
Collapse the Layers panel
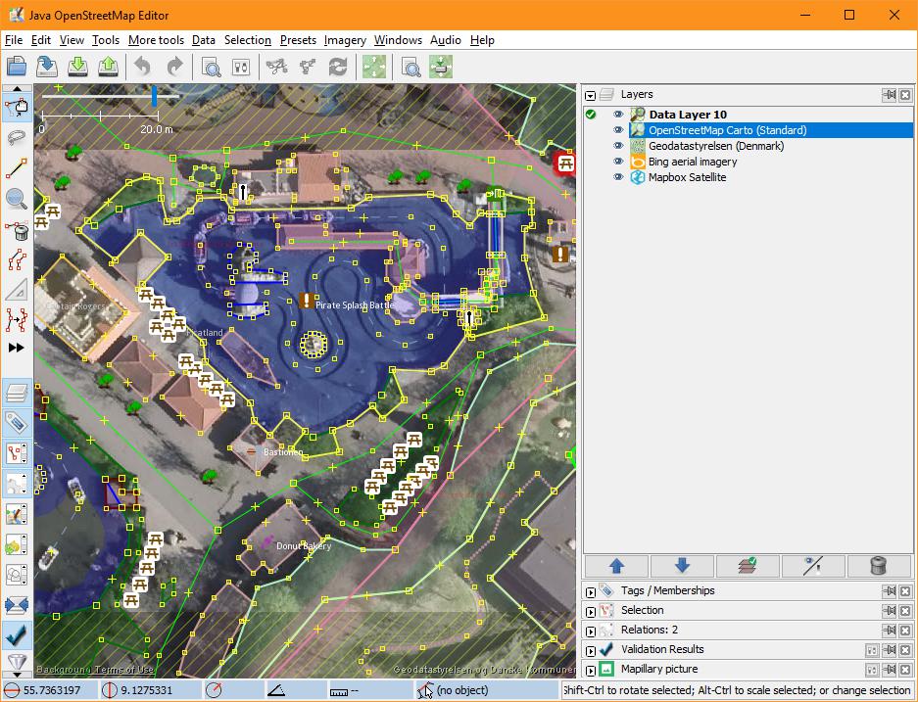tap(591, 95)
